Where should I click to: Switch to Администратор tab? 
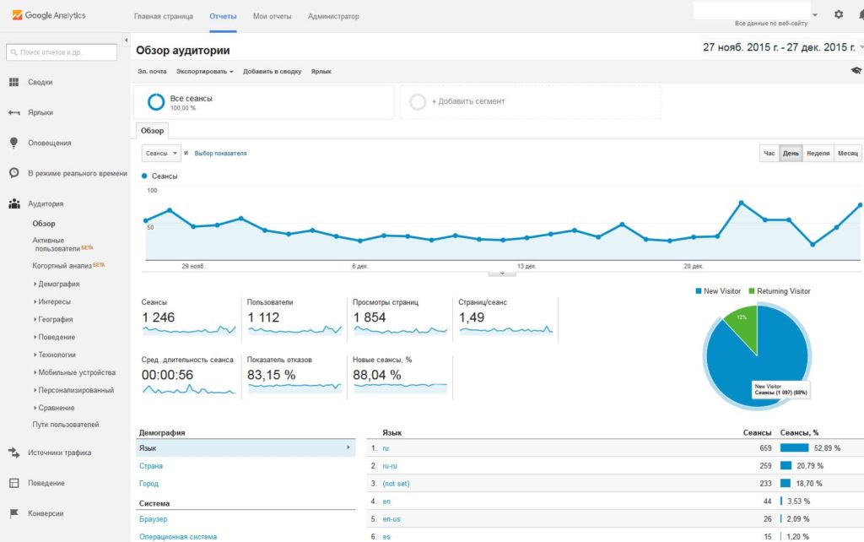[333, 17]
